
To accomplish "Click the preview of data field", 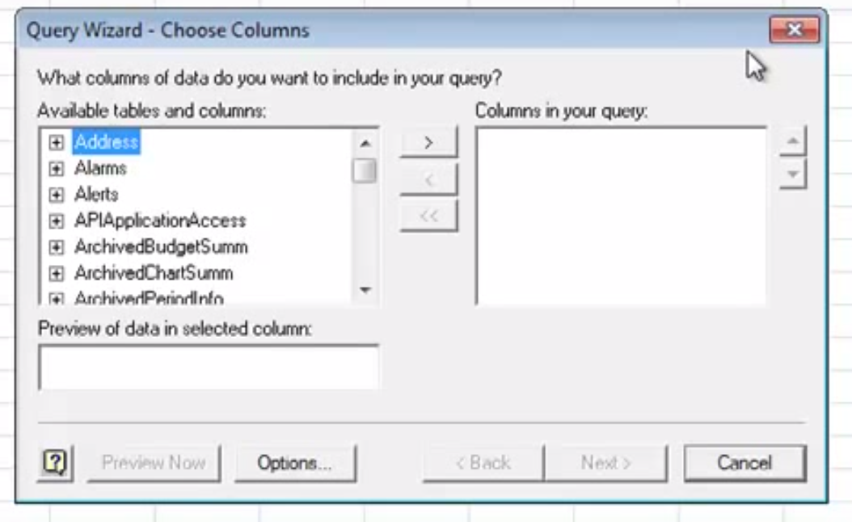I will point(208,367).
